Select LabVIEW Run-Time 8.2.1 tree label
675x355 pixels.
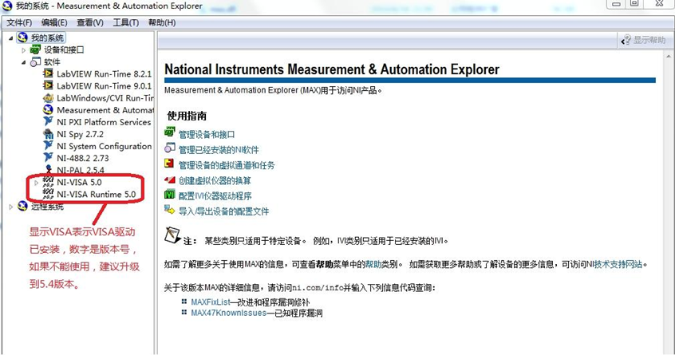pos(105,73)
